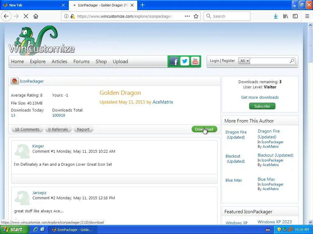Open Kinger's profile link
The image size is (313, 234).
point(38,146)
